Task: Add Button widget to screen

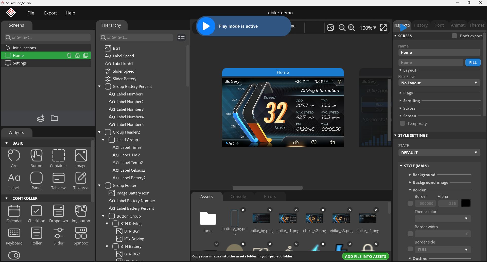Action: (x=36, y=158)
